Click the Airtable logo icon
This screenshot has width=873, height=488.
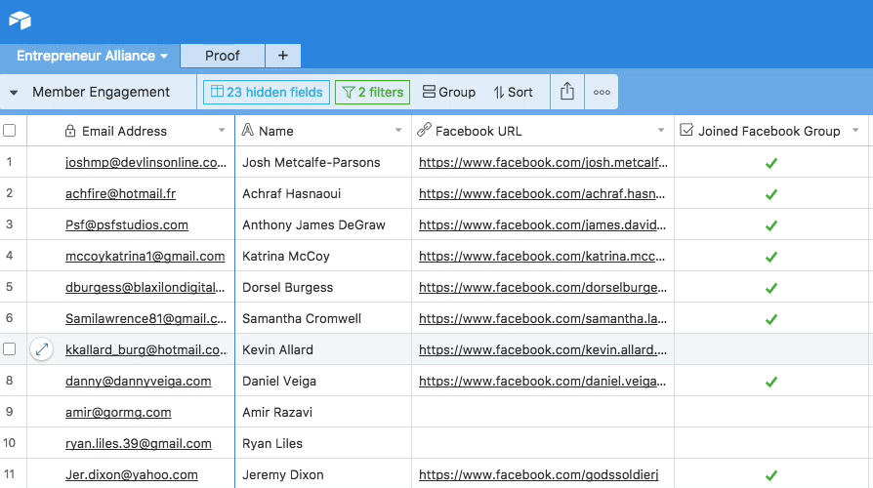click(20, 20)
